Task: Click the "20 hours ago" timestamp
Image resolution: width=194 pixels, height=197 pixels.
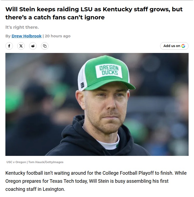Action: pyautogui.click(x=58, y=36)
